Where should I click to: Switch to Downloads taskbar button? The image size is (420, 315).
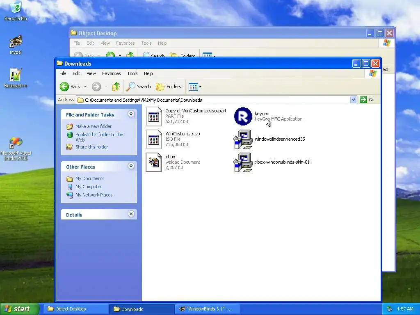point(142,309)
